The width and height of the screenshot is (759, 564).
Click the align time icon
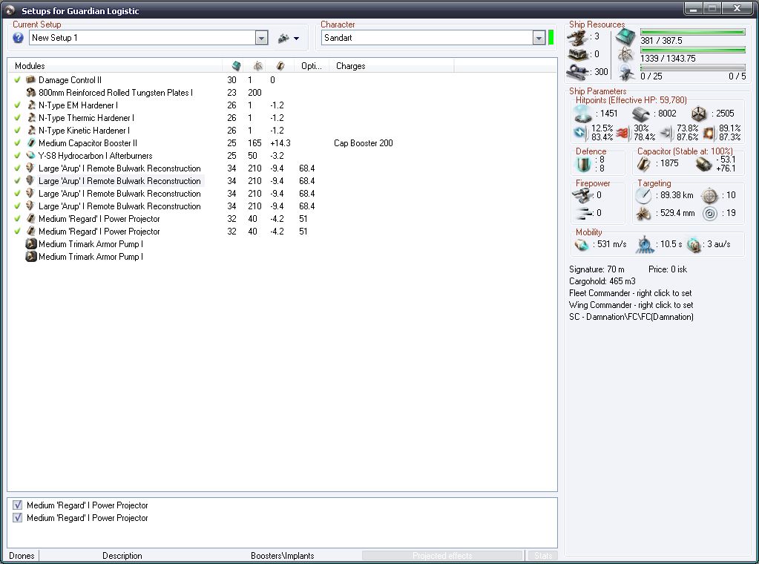pos(645,244)
